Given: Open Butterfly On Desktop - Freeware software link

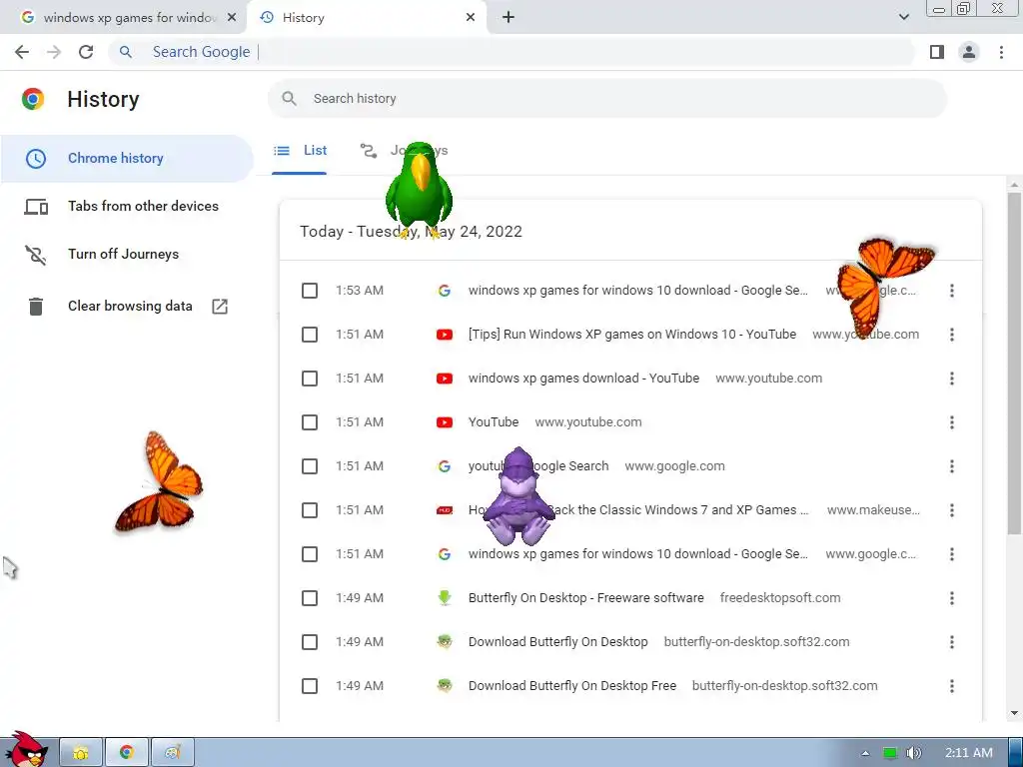Looking at the screenshot, I should [585, 598].
